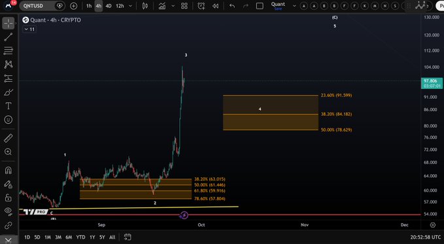The width and height of the screenshot is (444, 244).
Task: Click the 50.00% (78.629) Fibonacci label
Action: pyautogui.click(x=336, y=130)
